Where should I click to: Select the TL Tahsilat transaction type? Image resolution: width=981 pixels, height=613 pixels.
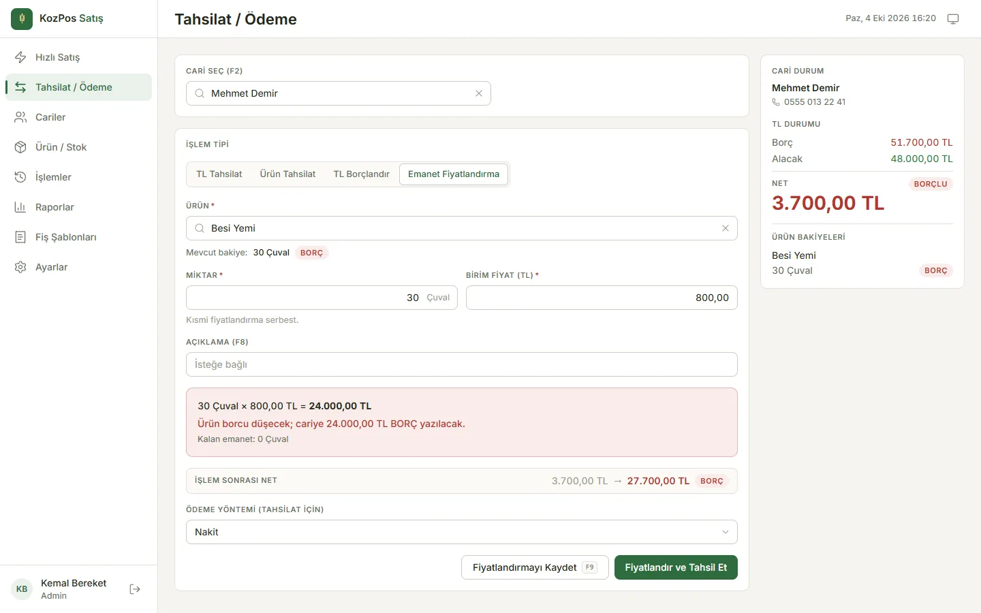219,174
